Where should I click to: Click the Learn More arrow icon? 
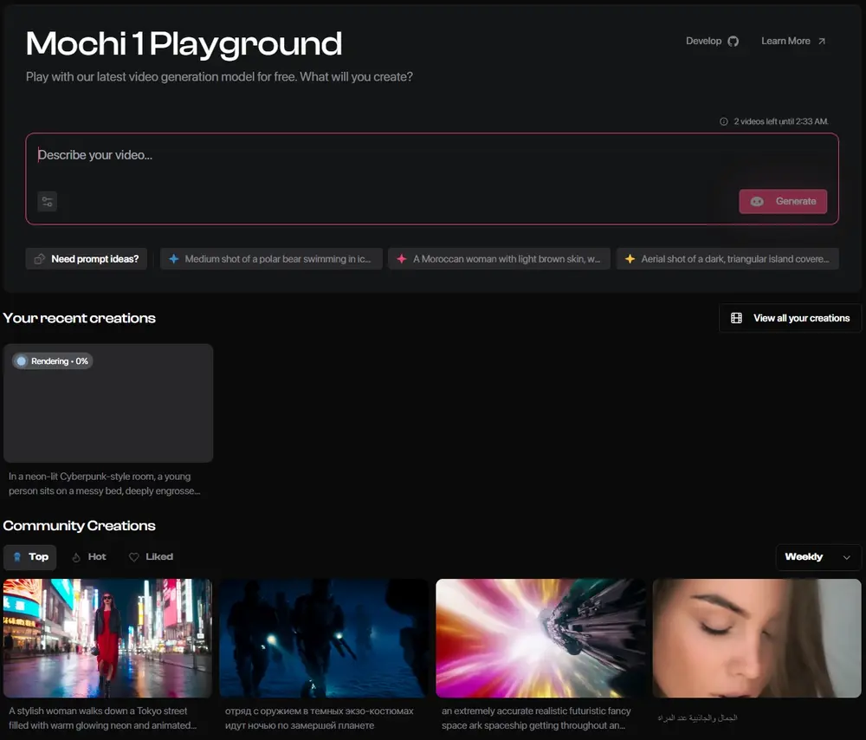tap(822, 42)
